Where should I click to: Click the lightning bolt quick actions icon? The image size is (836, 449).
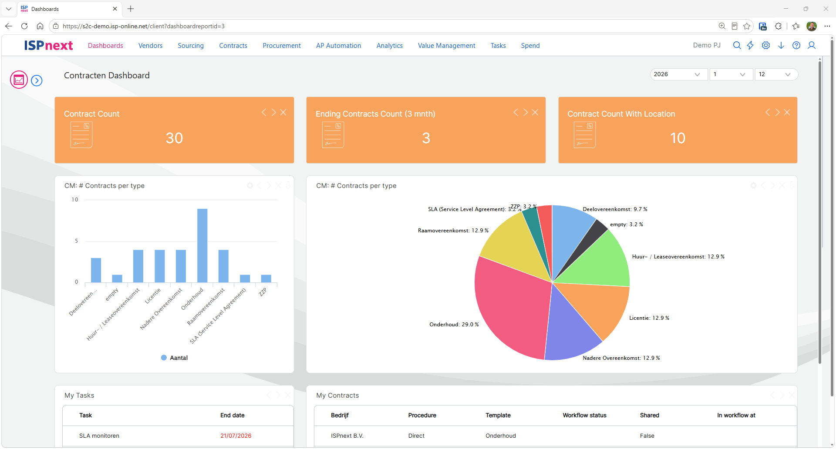pyautogui.click(x=750, y=45)
